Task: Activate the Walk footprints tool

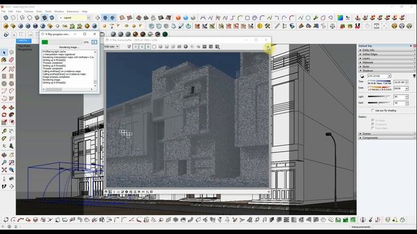Action: pyautogui.click(x=5, y=187)
